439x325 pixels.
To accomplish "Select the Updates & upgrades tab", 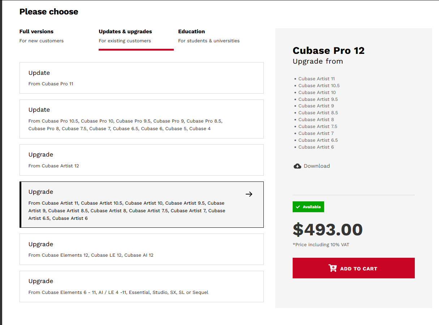I will [125, 36].
